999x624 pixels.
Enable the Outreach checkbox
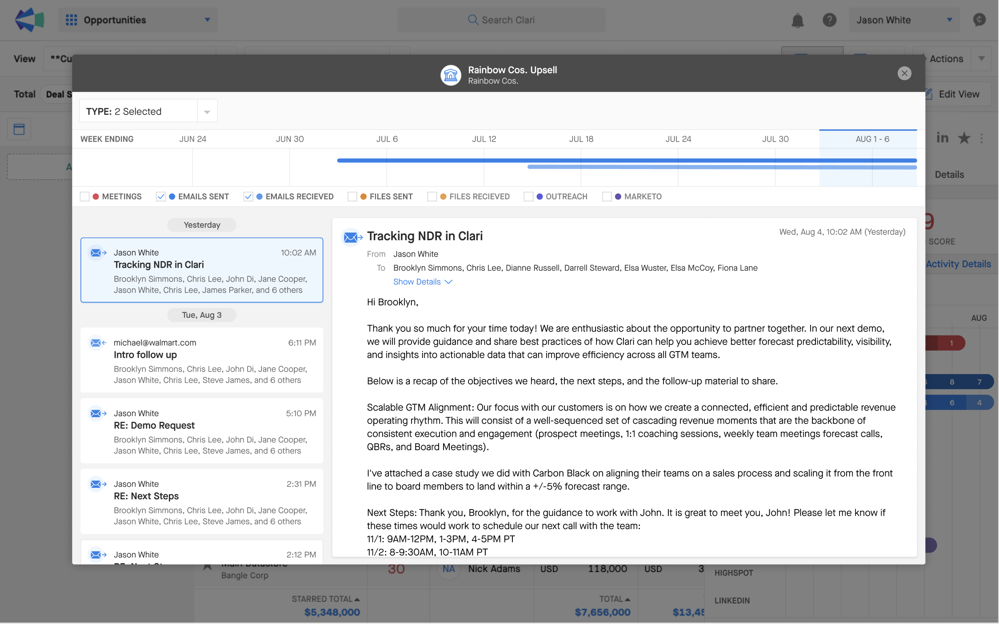(528, 197)
